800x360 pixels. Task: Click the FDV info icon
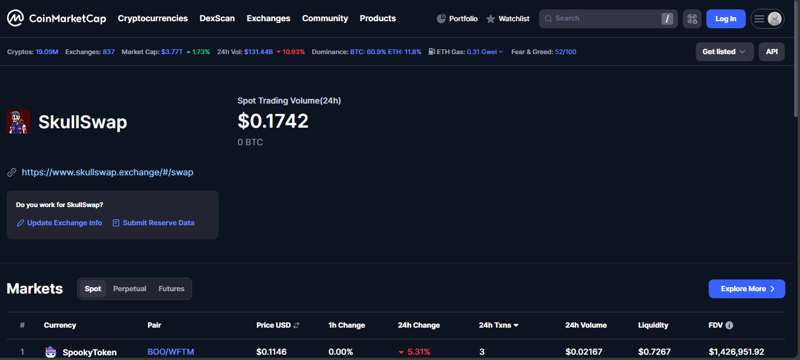(729, 325)
